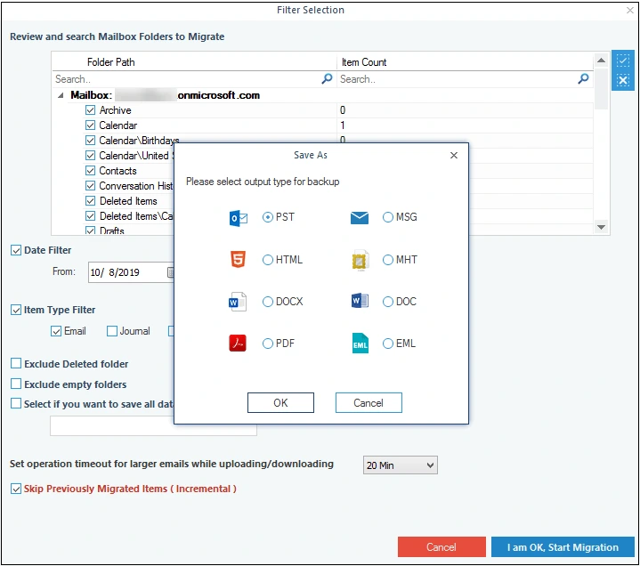Click the HTML5 format icon
Image resolution: width=640 pixels, height=566 pixels.
(x=238, y=260)
